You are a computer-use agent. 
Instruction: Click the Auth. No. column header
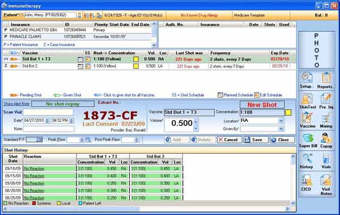coord(175,24)
